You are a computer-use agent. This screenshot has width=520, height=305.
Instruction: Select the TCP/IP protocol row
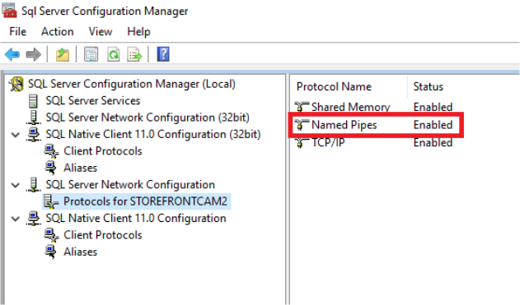click(373, 143)
